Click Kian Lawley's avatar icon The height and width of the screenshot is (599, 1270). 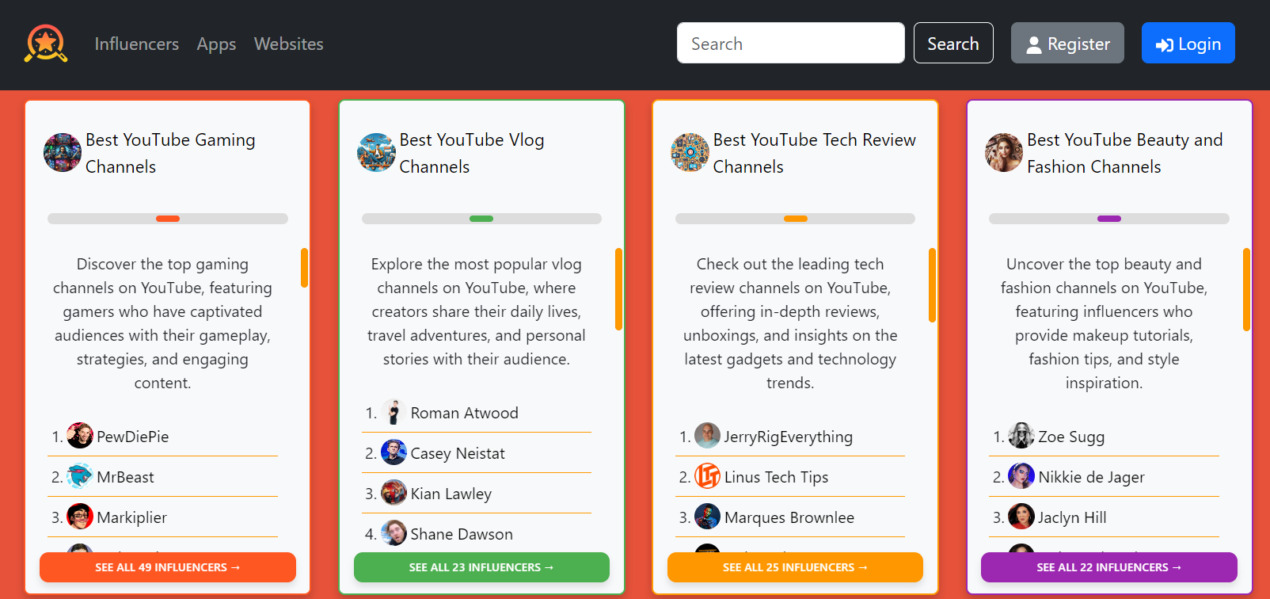[394, 493]
